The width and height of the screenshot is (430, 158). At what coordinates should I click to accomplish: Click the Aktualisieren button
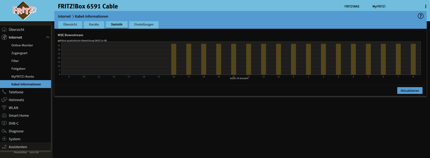point(410,90)
